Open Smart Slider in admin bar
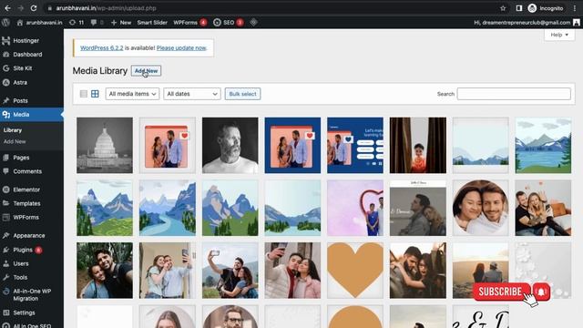583x328 pixels. pyautogui.click(x=152, y=23)
